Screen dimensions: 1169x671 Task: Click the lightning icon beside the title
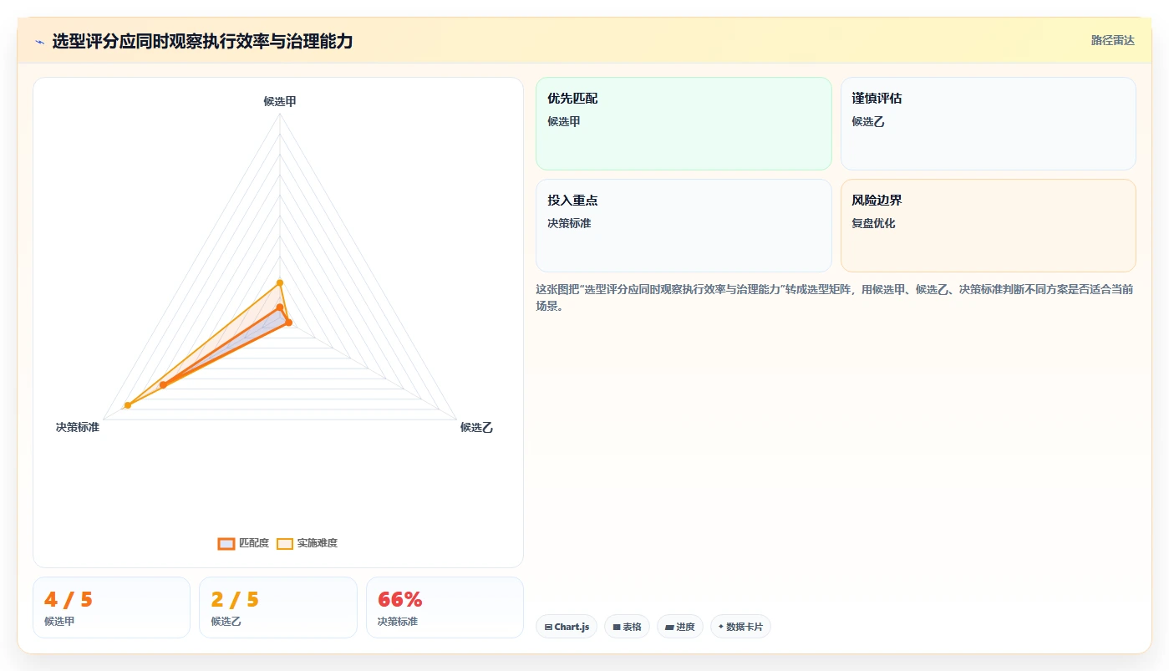40,42
